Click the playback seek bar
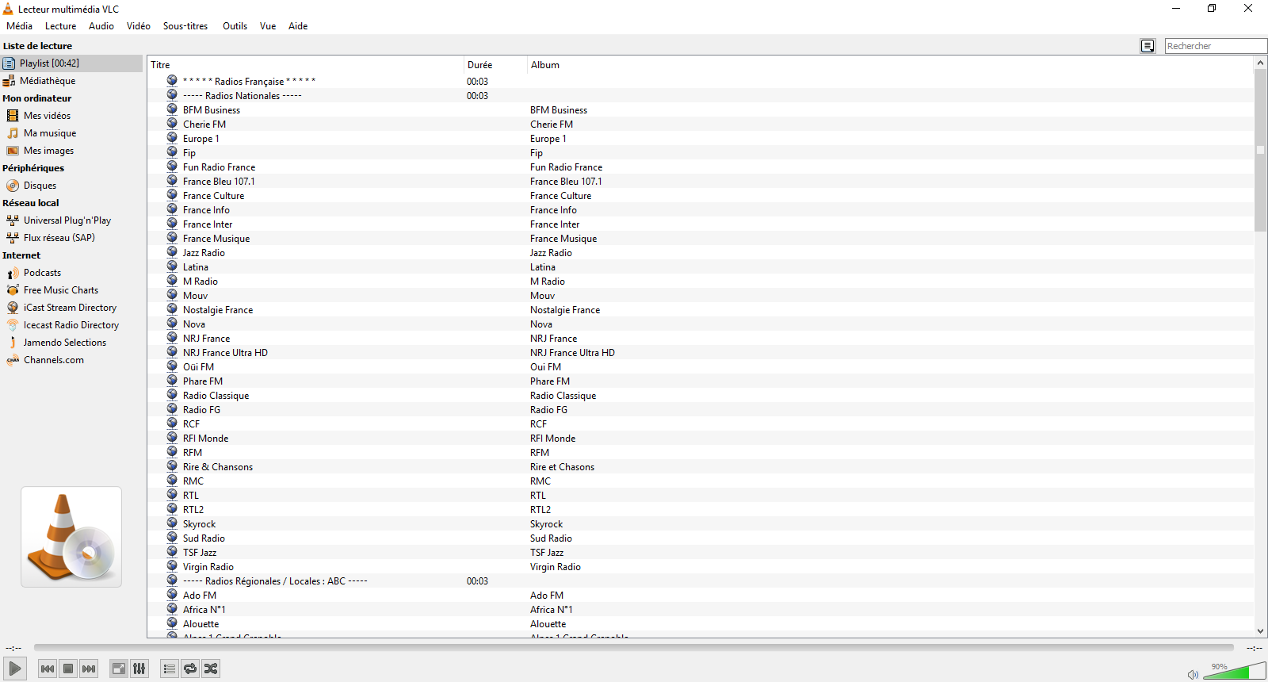The width and height of the screenshot is (1268, 682). 634,648
